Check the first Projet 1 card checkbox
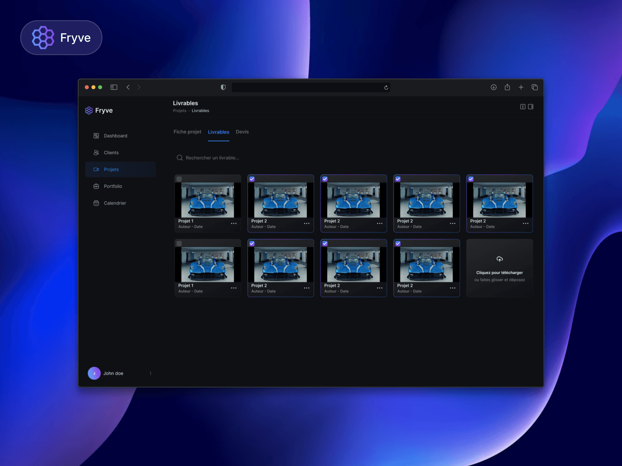622x466 pixels. pyautogui.click(x=179, y=179)
